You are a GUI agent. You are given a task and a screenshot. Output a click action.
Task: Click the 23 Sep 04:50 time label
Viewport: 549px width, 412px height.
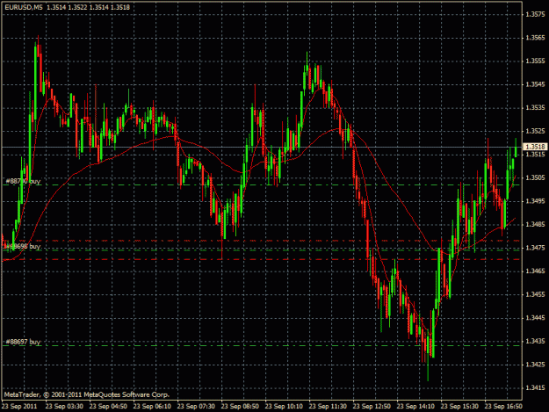(x=108, y=407)
